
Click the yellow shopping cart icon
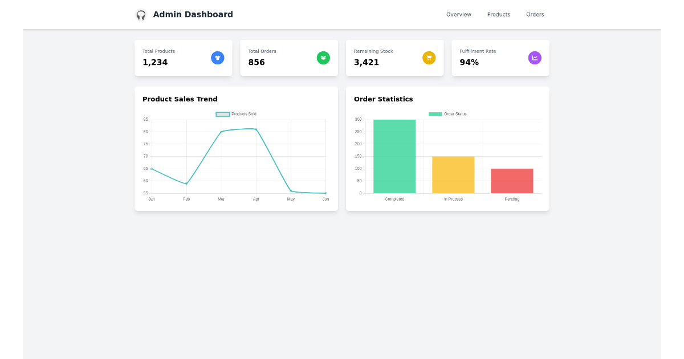[429, 58]
